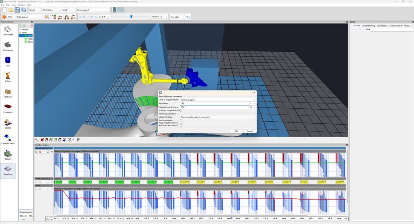The height and width of the screenshot is (224, 414).
Task: Open the Workflows sidebar section
Action: tap(8, 170)
